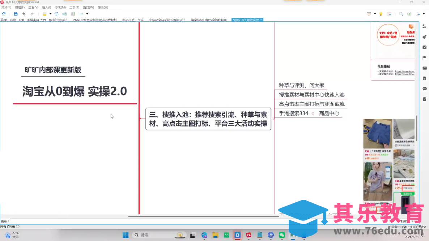Select the 商品中心 subtopic

[329, 113]
